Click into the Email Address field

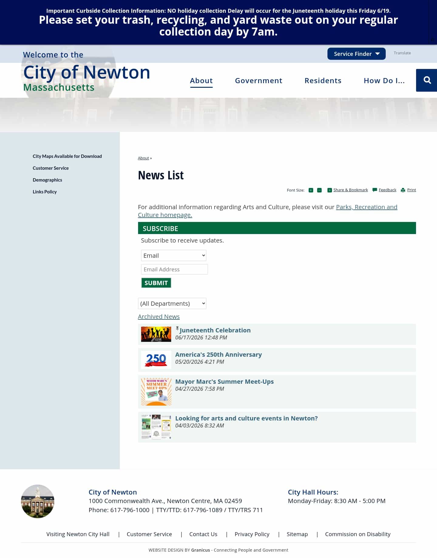174,269
